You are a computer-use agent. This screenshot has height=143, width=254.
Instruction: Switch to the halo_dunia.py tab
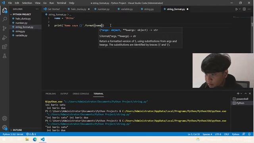[x=79, y=9]
